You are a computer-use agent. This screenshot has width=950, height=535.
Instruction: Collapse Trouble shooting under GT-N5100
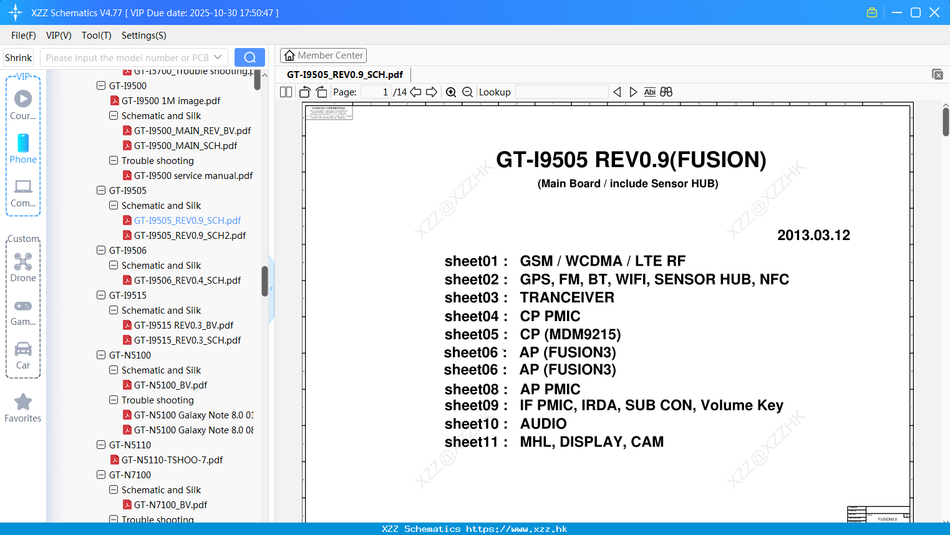114,400
